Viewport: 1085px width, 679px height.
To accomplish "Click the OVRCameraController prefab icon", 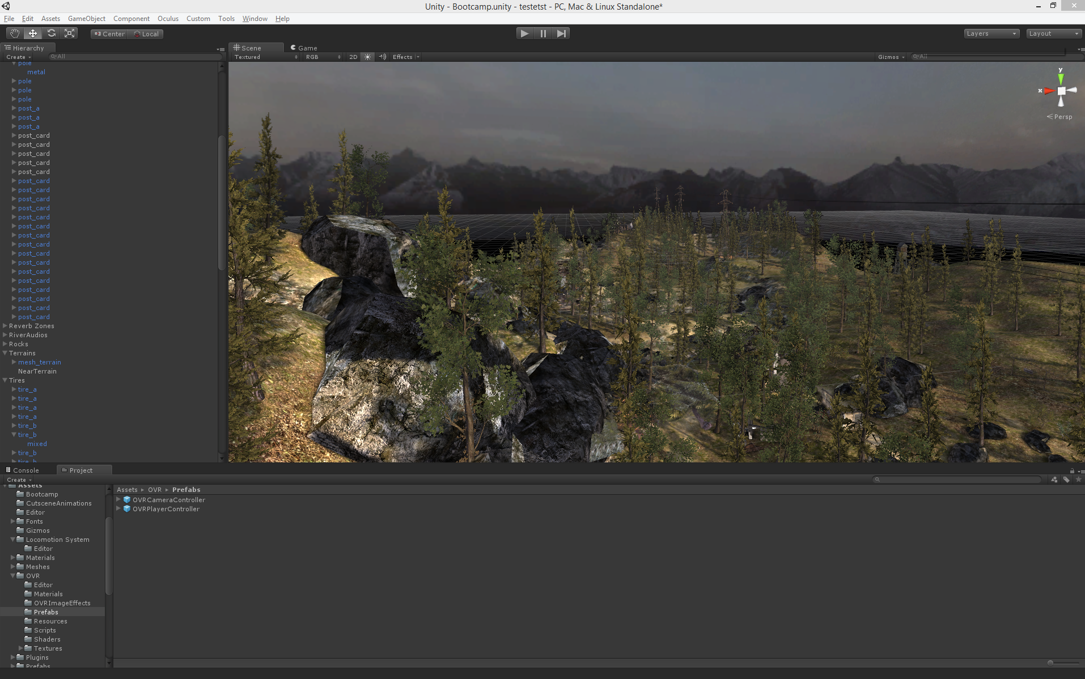I will pyautogui.click(x=127, y=500).
